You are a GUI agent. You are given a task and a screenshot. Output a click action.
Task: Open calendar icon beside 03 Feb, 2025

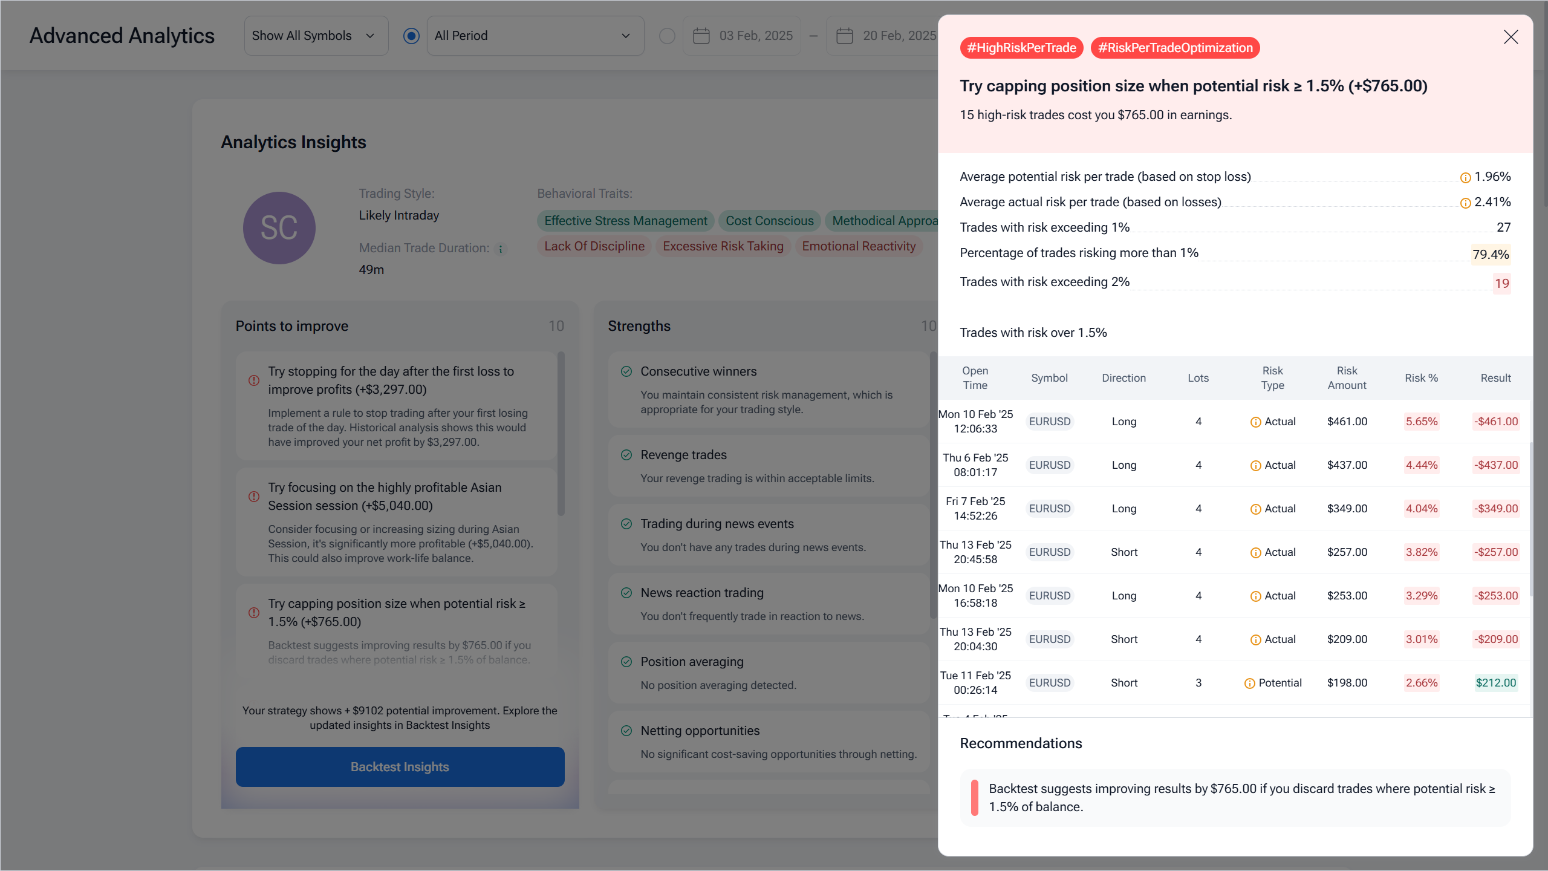click(701, 36)
